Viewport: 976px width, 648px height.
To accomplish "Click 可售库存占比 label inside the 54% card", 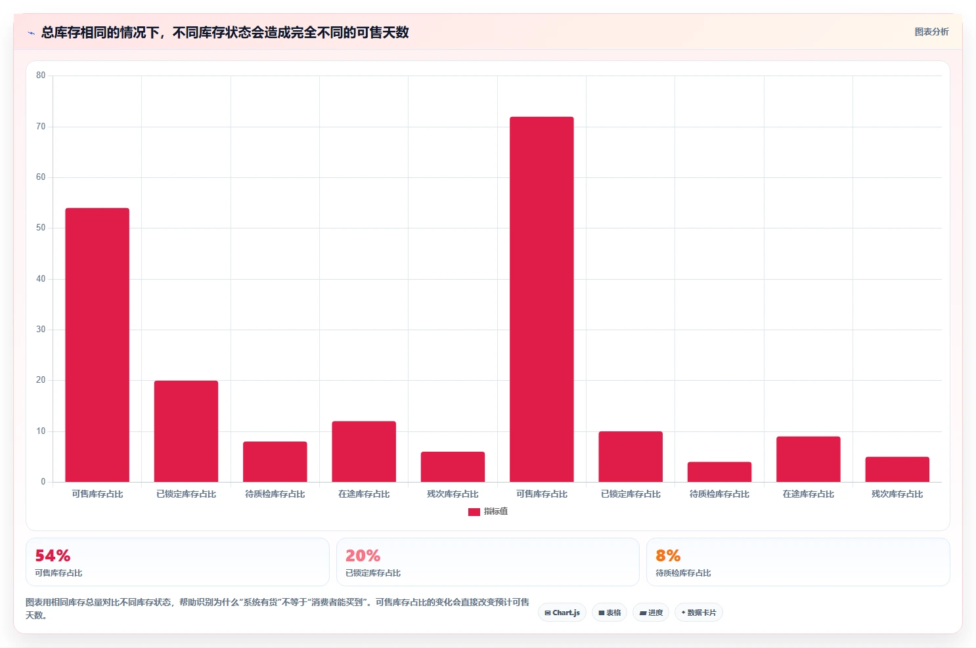I will click(58, 573).
